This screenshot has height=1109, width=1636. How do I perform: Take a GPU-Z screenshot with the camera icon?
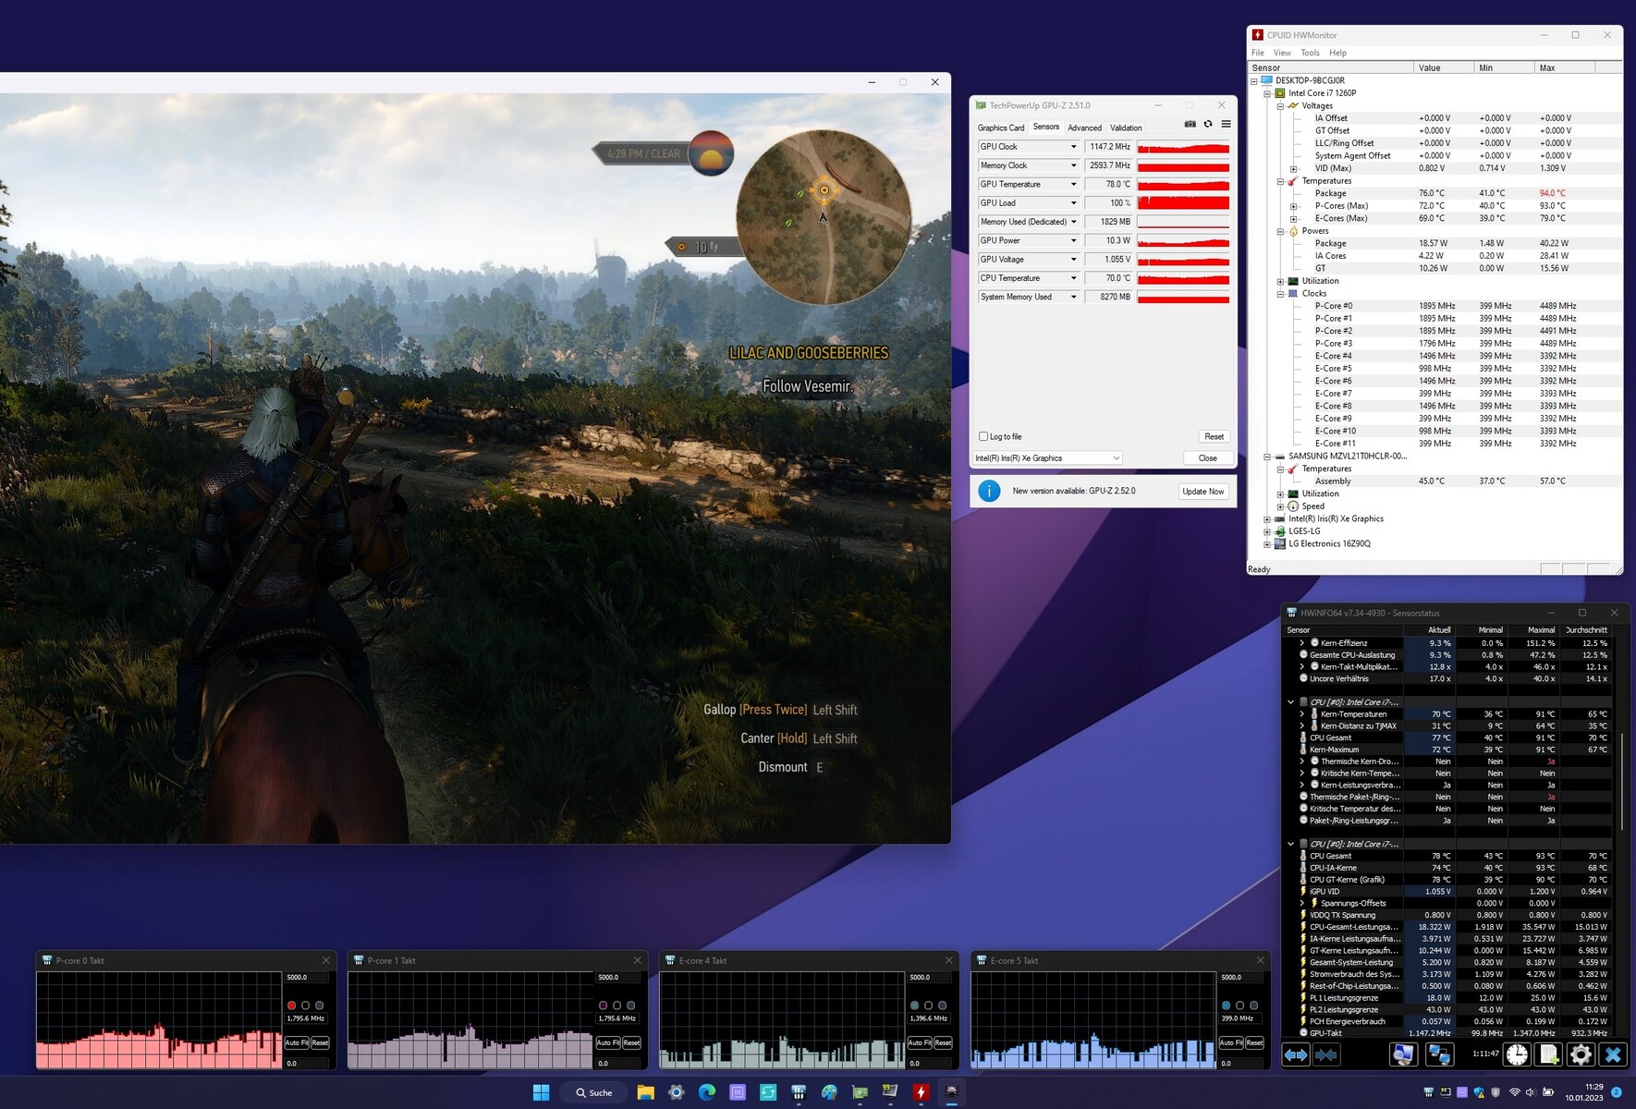tap(1190, 124)
